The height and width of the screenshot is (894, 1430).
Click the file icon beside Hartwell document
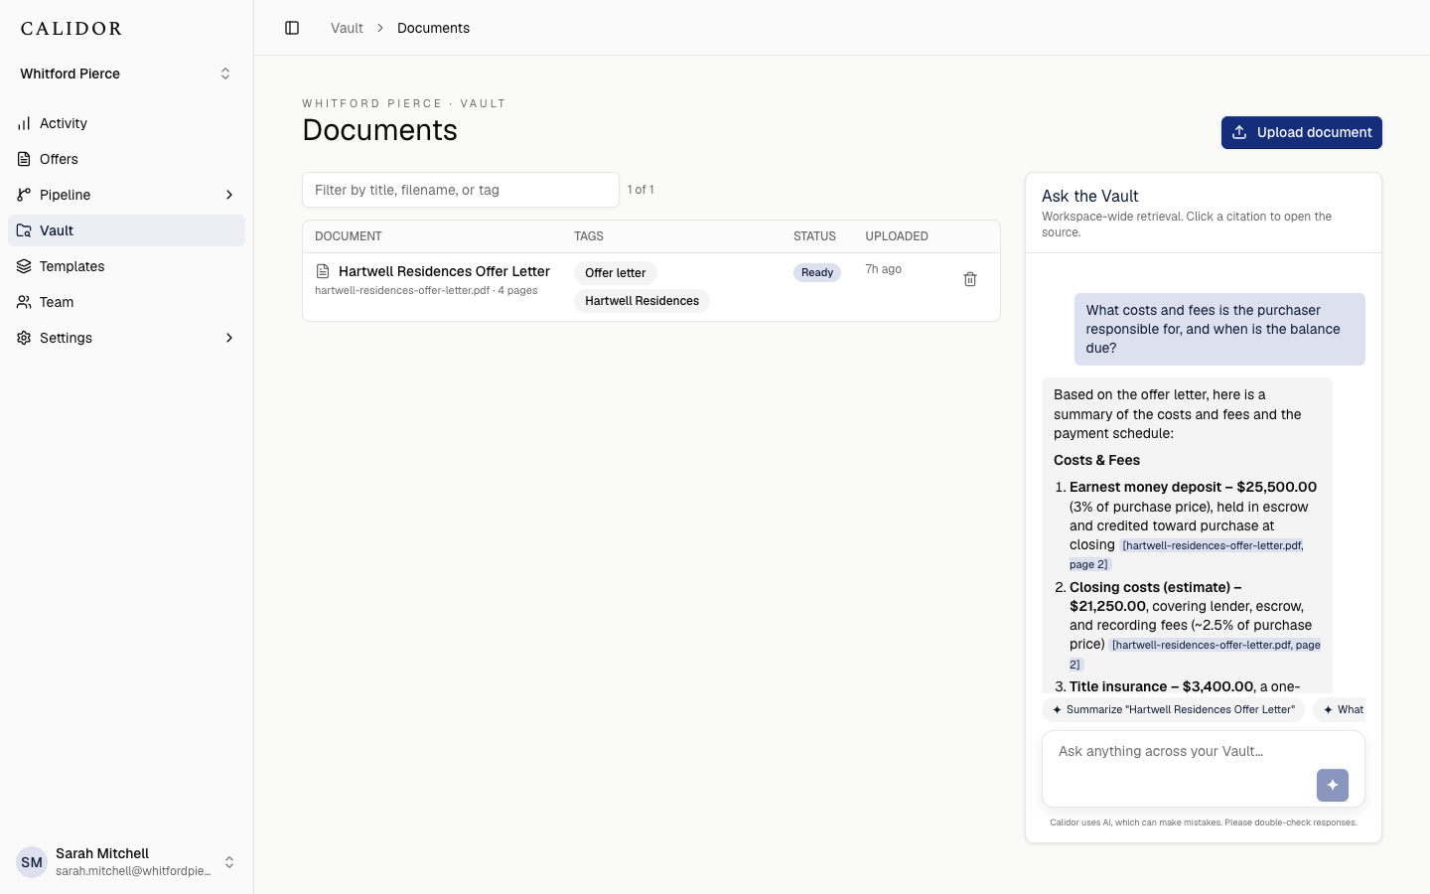pos(323,271)
